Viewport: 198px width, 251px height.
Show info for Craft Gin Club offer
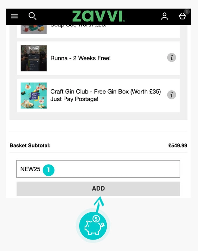coord(171,95)
